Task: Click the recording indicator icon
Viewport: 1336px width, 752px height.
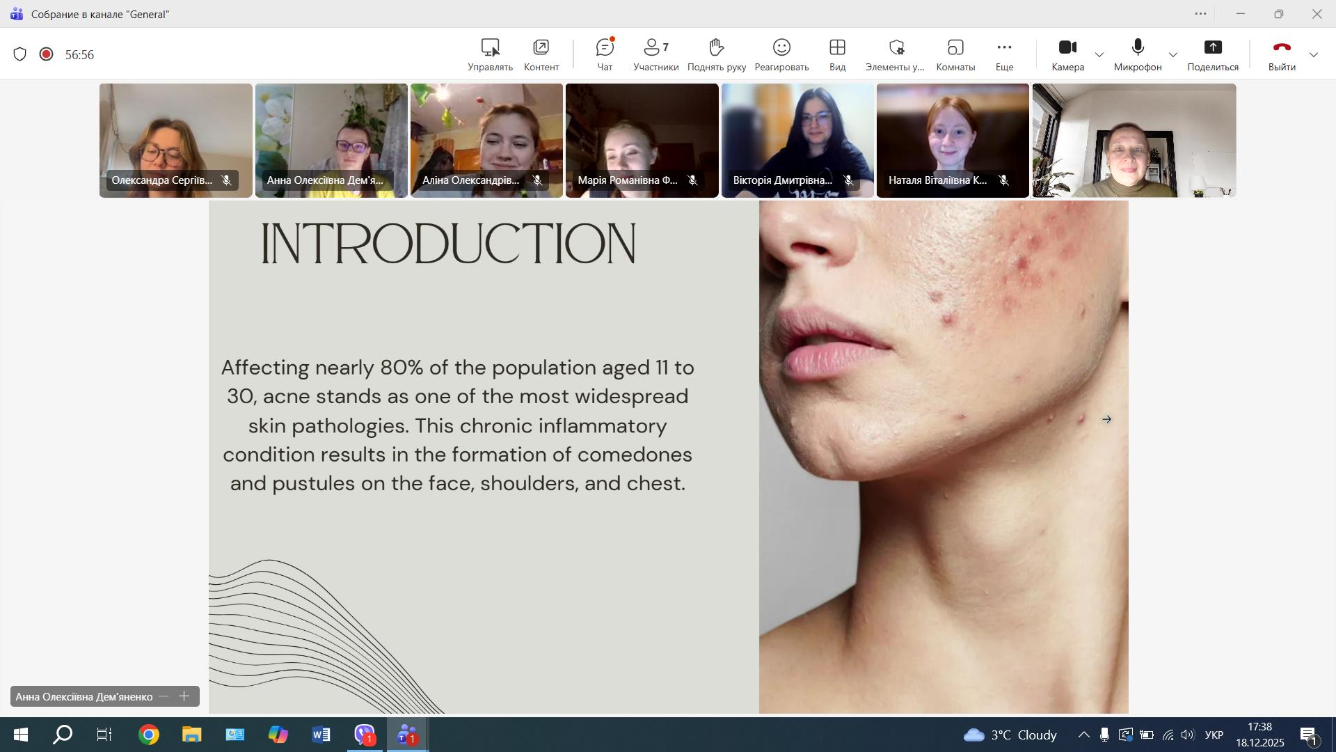Action: click(47, 54)
